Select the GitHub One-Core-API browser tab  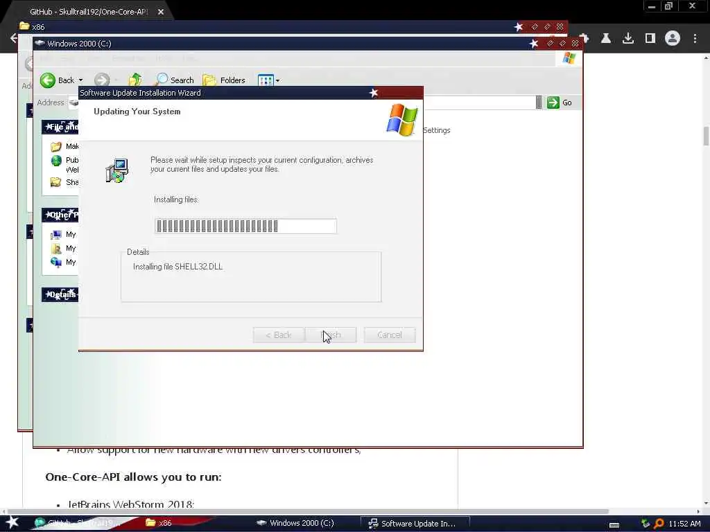point(89,12)
